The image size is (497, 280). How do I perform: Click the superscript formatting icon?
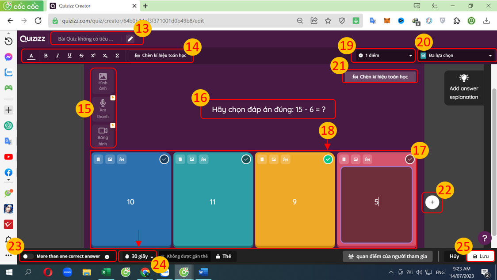(x=93, y=56)
